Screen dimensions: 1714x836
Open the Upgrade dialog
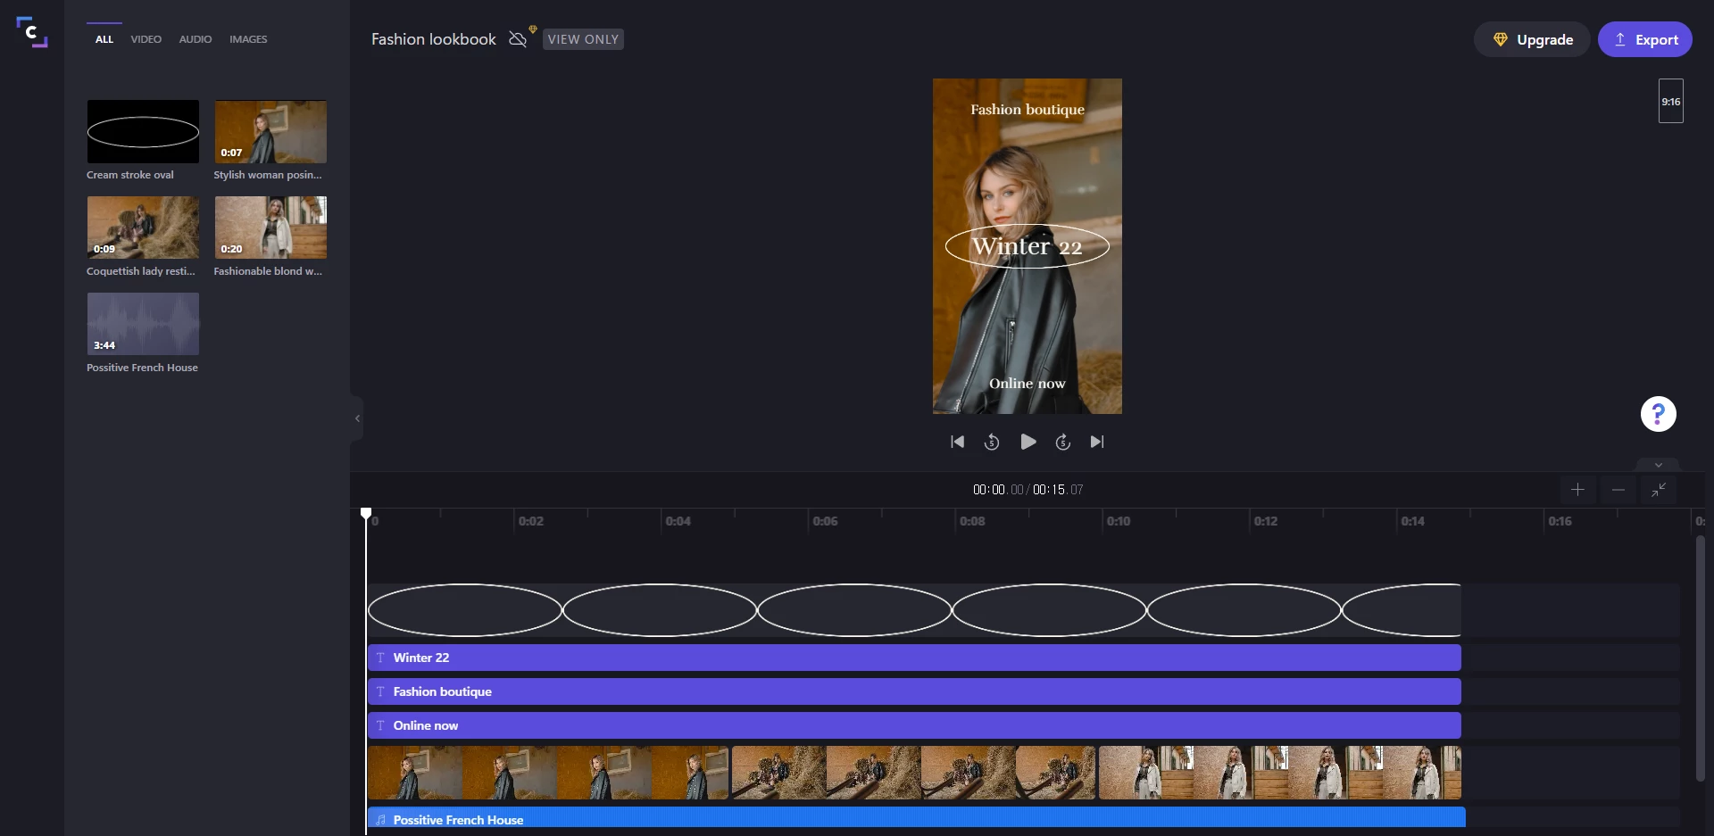pyautogui.click(x=1533, y=39)
